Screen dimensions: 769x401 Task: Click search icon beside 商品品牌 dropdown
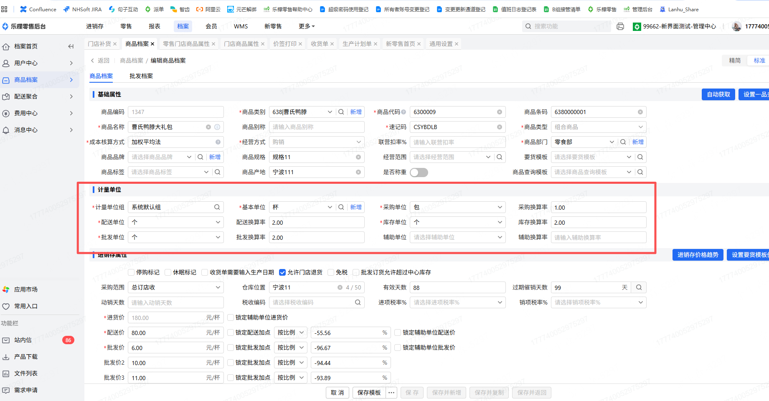pos(200,157)
